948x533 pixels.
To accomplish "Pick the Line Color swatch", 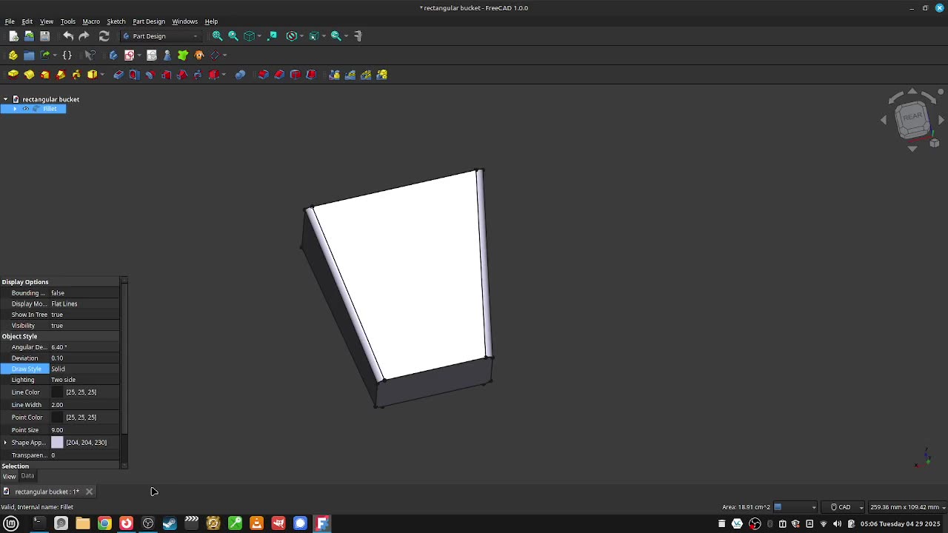I will pos(57,392).
